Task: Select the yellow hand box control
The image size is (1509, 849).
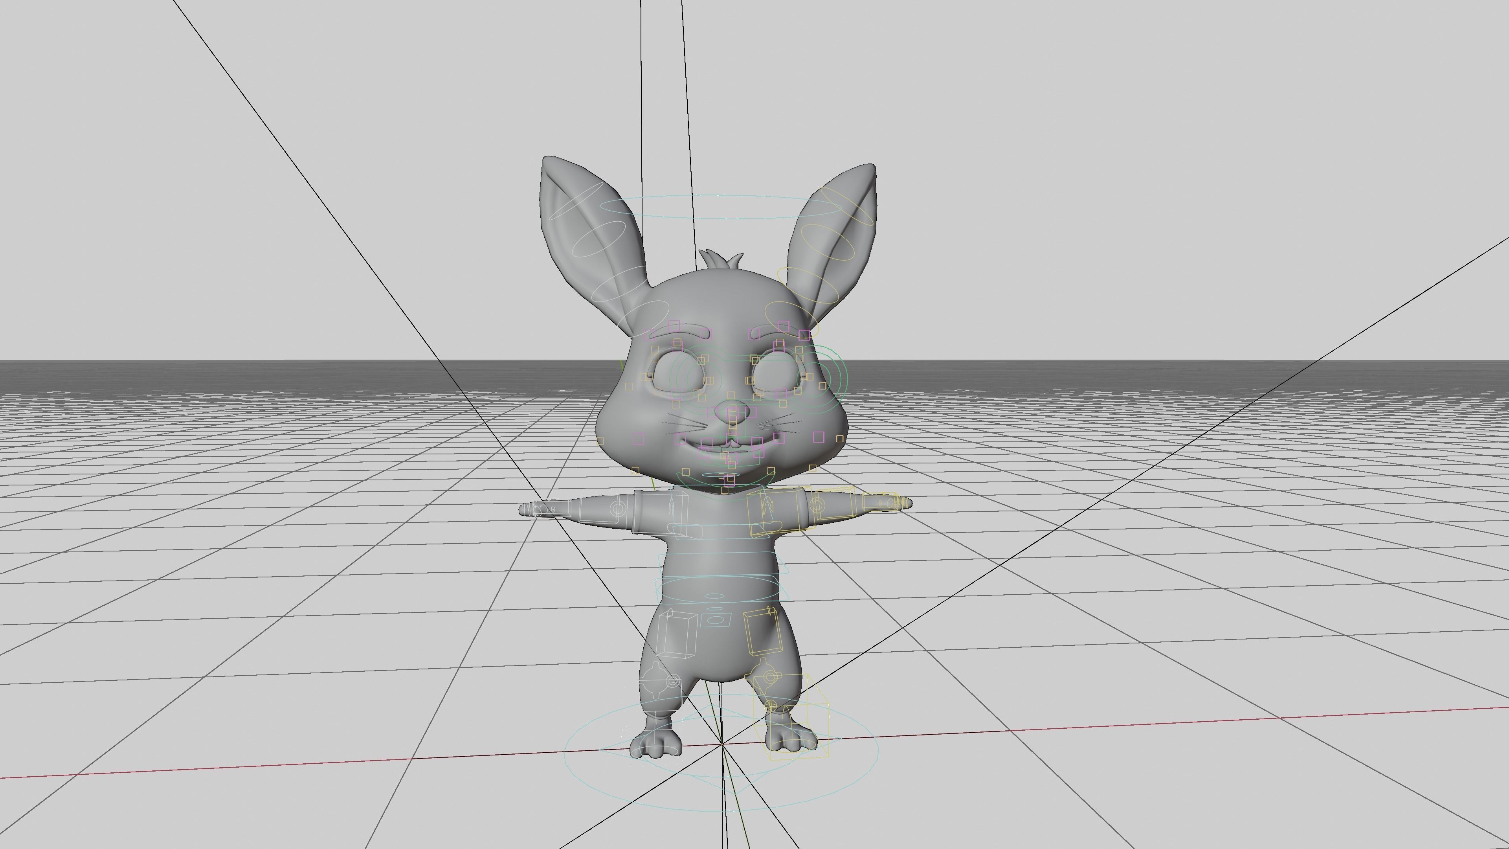Action: click(880, 502)
